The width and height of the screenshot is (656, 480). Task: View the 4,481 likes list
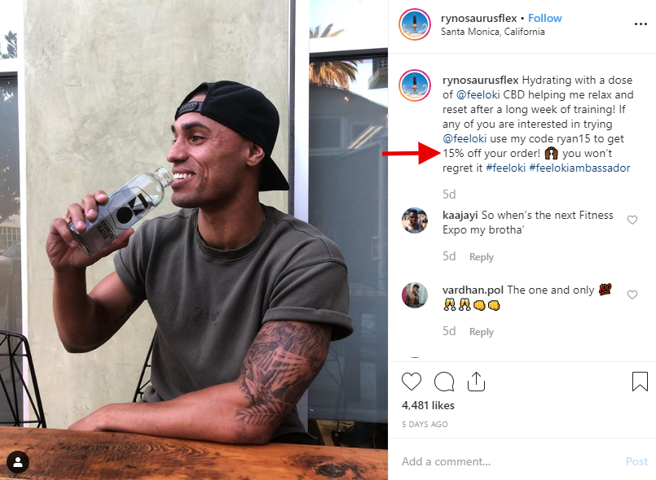click(x=428, y=404)
